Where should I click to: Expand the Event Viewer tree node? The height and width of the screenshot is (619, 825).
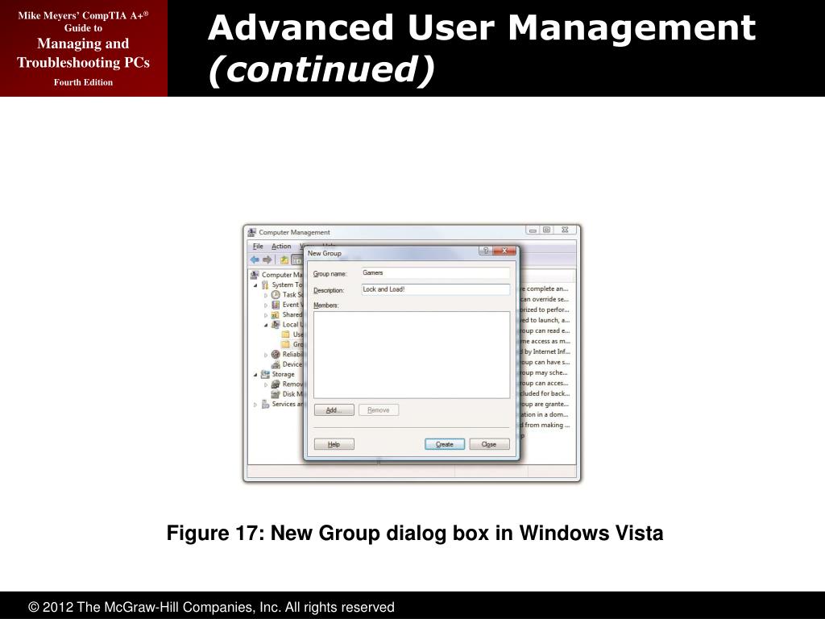tap(266, 305)
